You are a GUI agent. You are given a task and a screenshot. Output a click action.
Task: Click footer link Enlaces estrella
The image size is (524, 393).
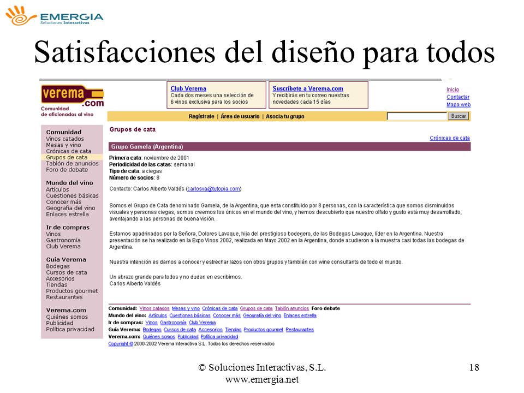pos(300,315)
